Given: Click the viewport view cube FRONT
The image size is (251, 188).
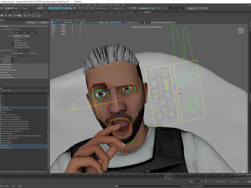Looking at the screenshot, I should 241,31.
